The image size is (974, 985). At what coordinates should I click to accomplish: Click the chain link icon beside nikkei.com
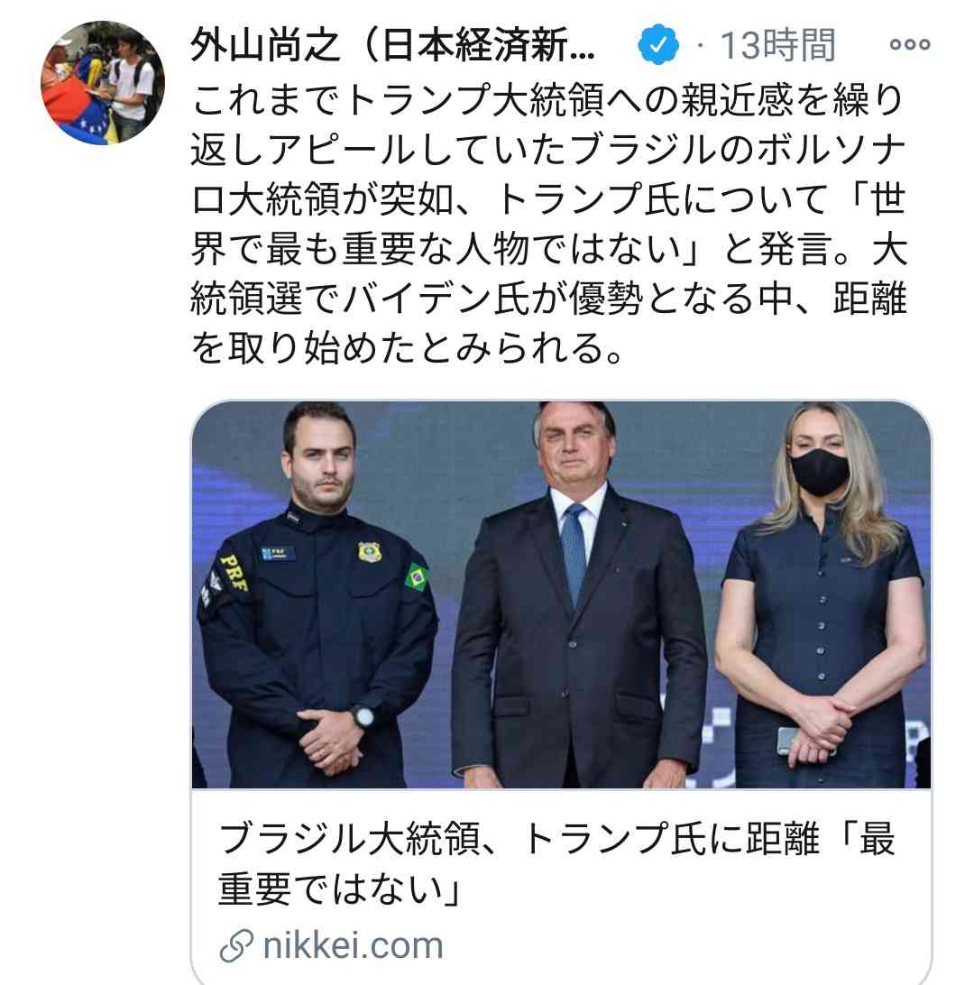tap(236, 945)
